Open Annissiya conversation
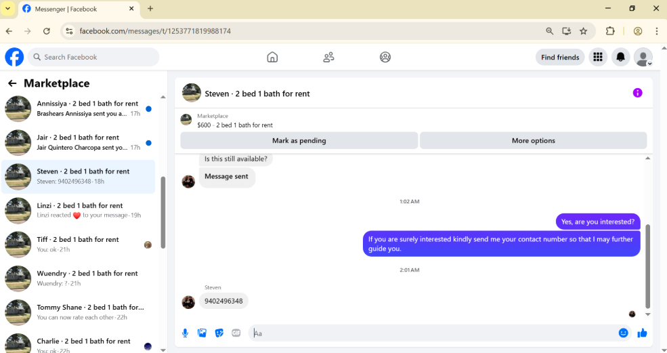The width and height of the screenshot is (667, 353). pyautogui.click(x=79, y=108)
